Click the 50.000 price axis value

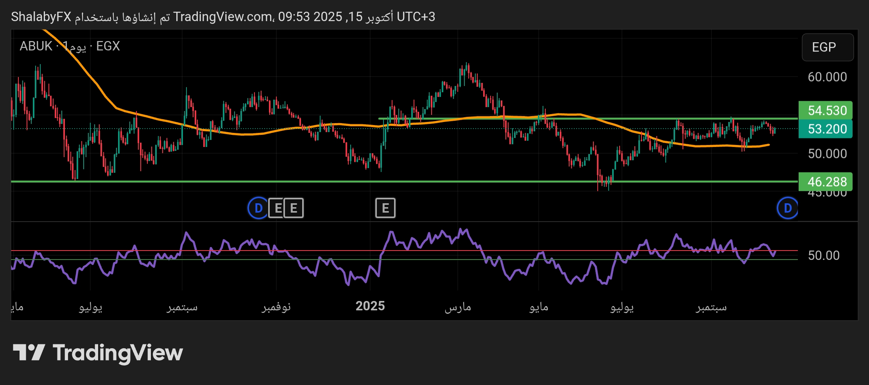pyautogui.click(x=827, y=154)
